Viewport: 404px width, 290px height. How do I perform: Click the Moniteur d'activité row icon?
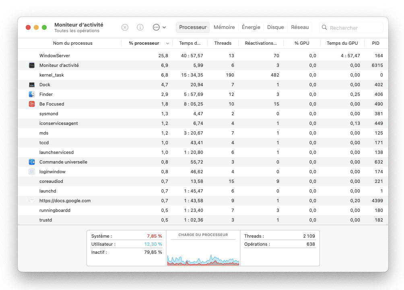(x=32, y=65)
